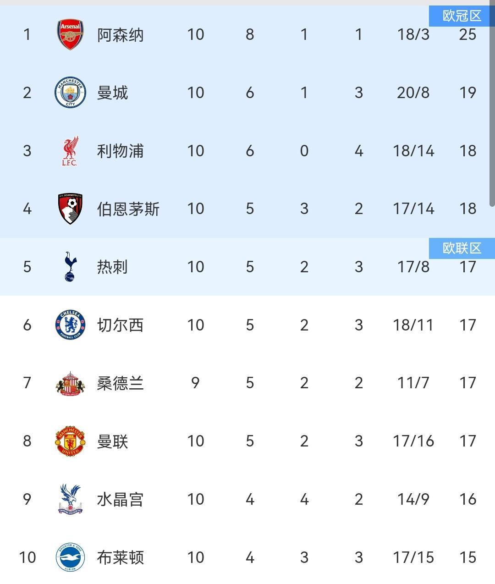The width and height of the screenshot is (495, 584).
Task: Click the Chelsea club badge
Action: click(70, 325)
